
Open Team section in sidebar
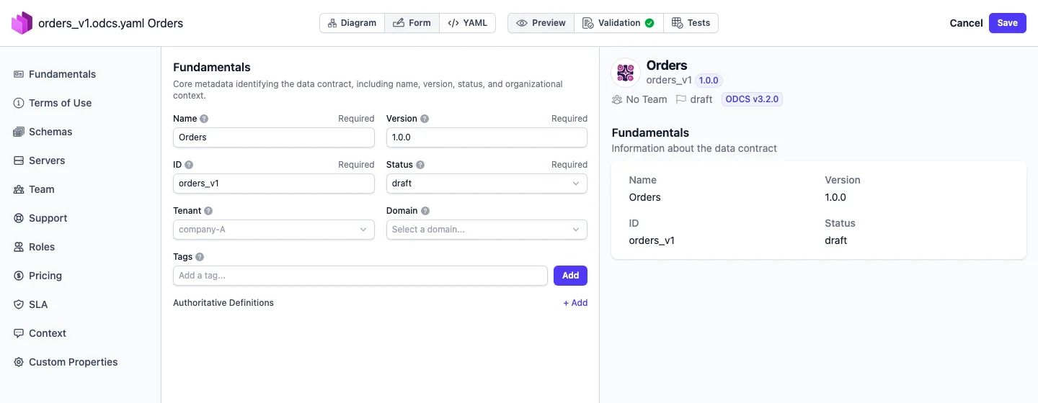coord(80,189)
